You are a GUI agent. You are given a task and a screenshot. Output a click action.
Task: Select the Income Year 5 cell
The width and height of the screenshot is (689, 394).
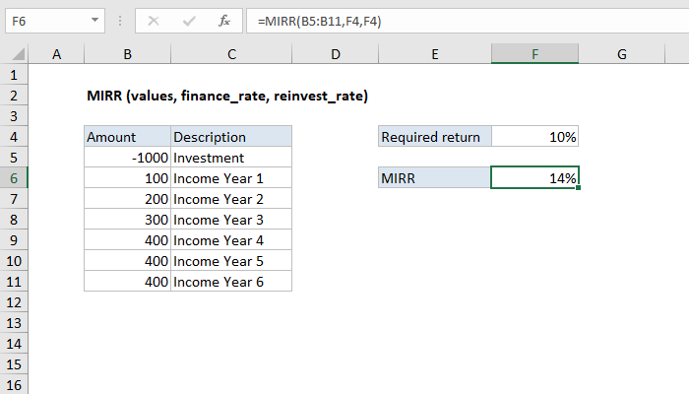(x=231, y=261)
